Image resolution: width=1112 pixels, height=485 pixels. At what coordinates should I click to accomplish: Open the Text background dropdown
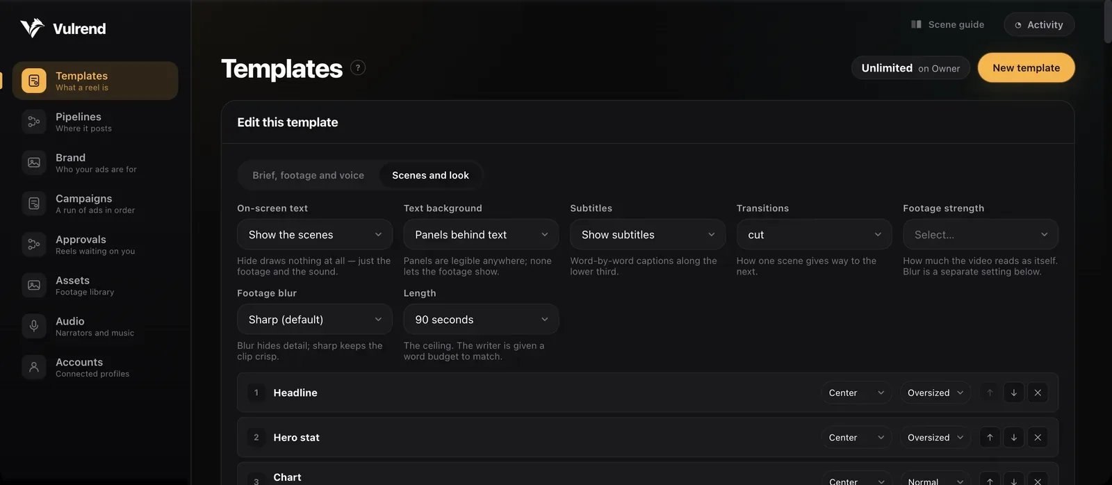pos(481,235)
